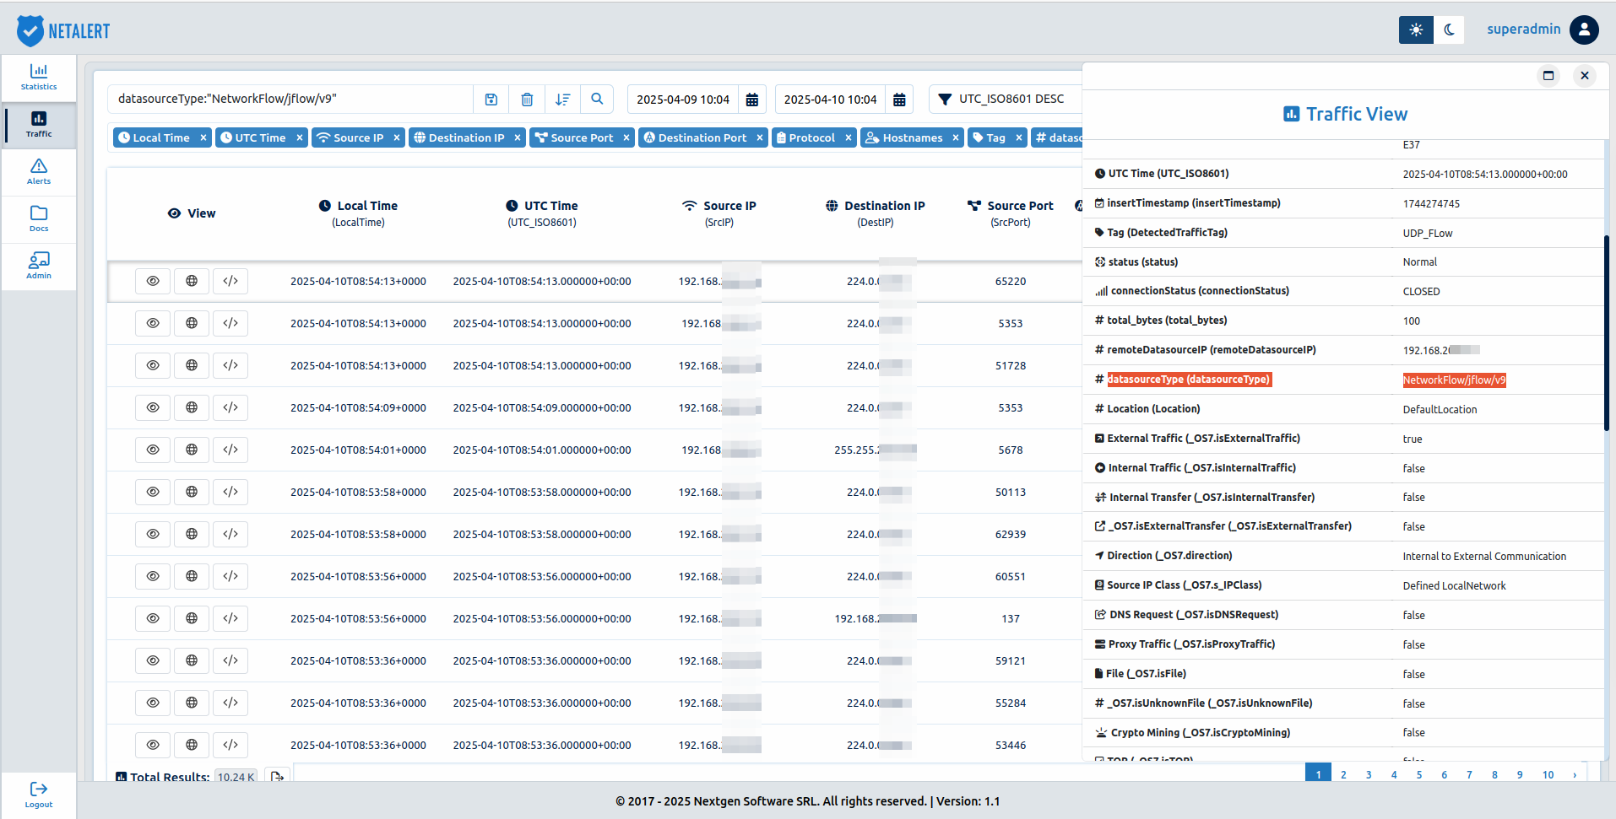The height and width of the screenshot is (819, 1616).
Task: Remove the Tag column chip
Action: point(1018,137)
